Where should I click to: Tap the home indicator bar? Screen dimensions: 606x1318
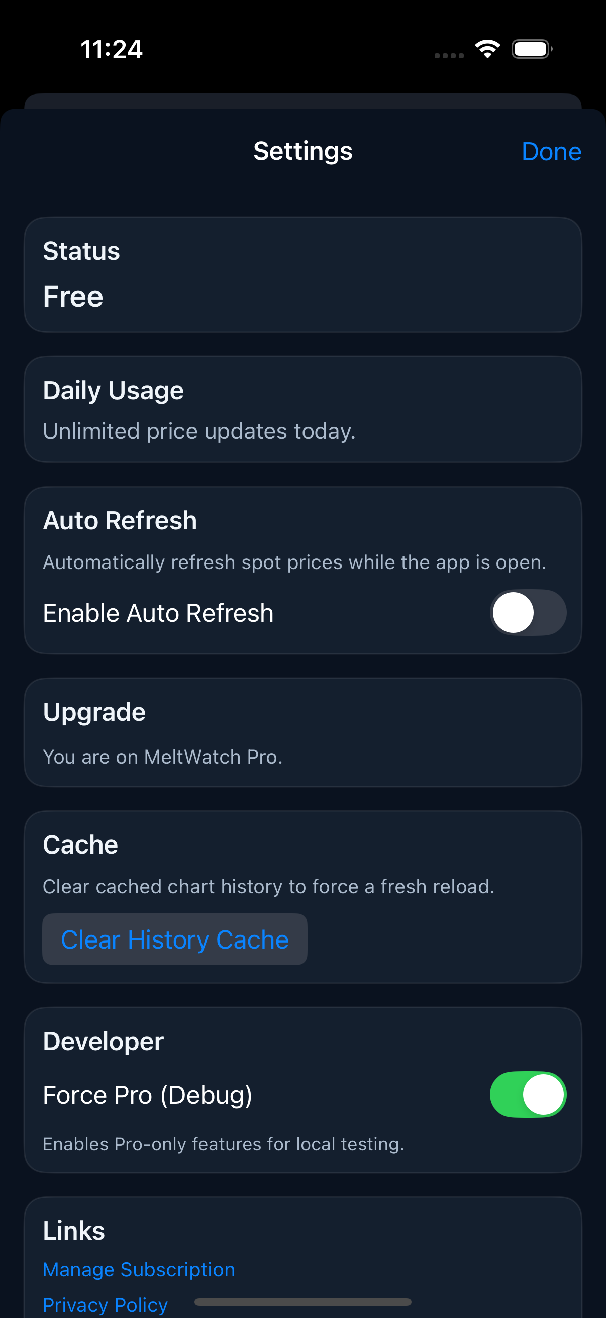tap(302, 1301)
